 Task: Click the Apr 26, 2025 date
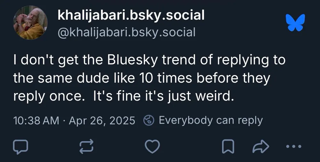point(102,121)
